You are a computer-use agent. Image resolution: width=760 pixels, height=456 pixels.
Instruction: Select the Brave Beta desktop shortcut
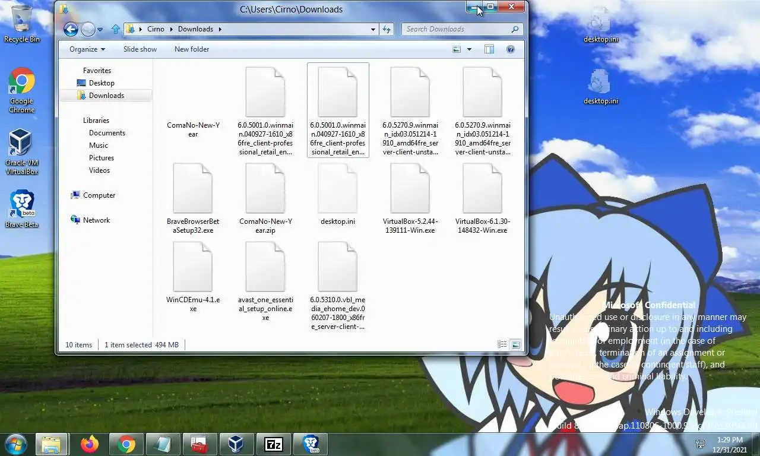click(22, 209)
